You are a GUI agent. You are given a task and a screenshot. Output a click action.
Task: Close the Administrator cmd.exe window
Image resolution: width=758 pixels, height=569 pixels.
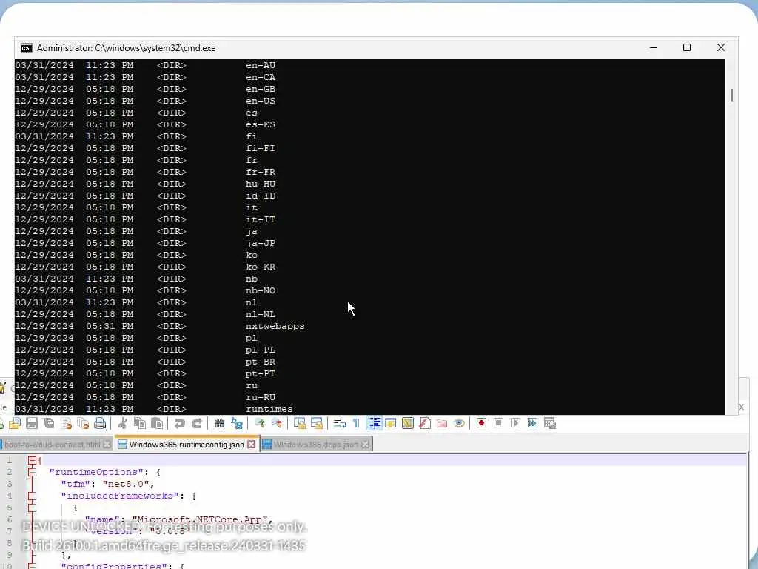(721, 48)
